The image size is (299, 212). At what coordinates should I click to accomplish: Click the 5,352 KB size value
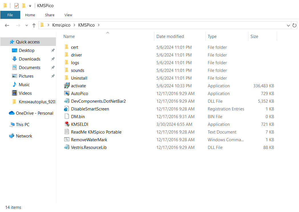[266, 101]
